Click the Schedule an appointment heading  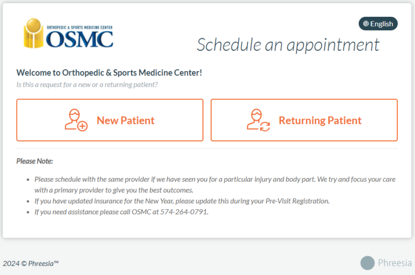click(x=288, y=45)
